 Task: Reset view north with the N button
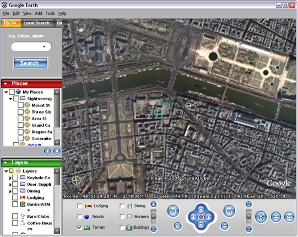[178, 226]
